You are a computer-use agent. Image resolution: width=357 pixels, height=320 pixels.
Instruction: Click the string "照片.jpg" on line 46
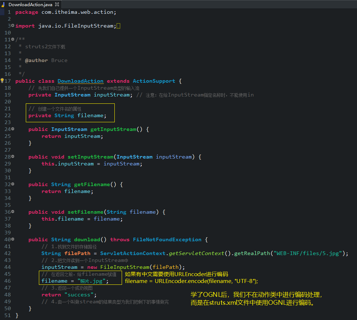coord(92,281)
